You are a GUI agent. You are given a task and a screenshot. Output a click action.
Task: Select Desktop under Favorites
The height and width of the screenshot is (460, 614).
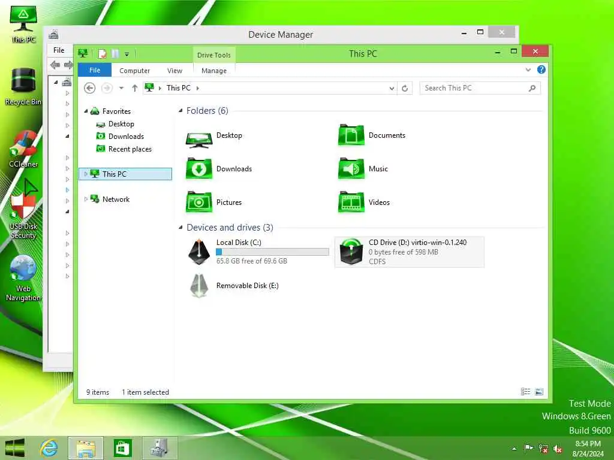[121, 124]
